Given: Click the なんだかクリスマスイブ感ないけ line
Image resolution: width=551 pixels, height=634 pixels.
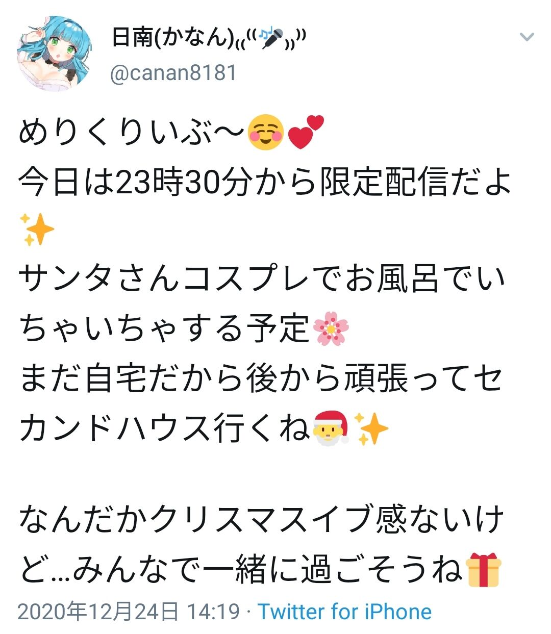Looking at the screenshot, I should pos(262,520).
